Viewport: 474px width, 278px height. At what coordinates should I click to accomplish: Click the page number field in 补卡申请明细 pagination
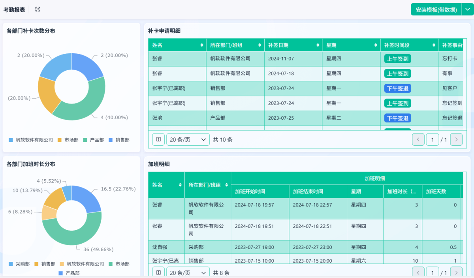click(x=433, y=139)
